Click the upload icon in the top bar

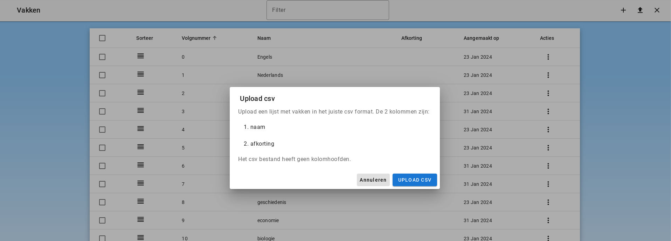[640, 10]
